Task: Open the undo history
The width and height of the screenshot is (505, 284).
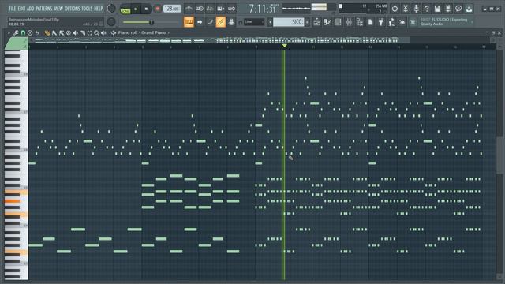Action: point(395,9)
